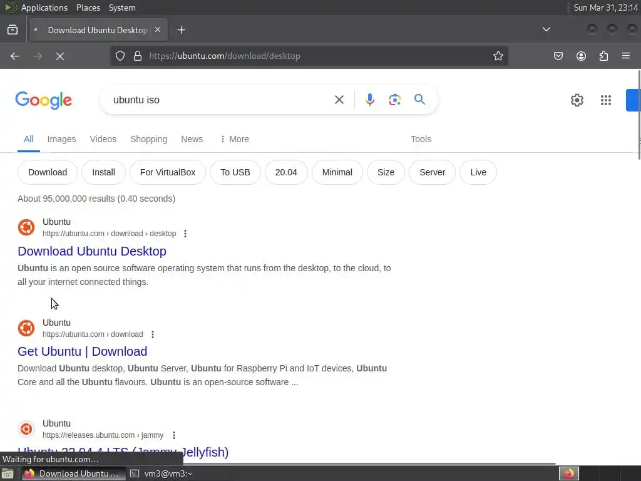The width and height of the screenshot is (641, 481).
Task: Search by image with camera icon
Action: click(x=394, y=100)
